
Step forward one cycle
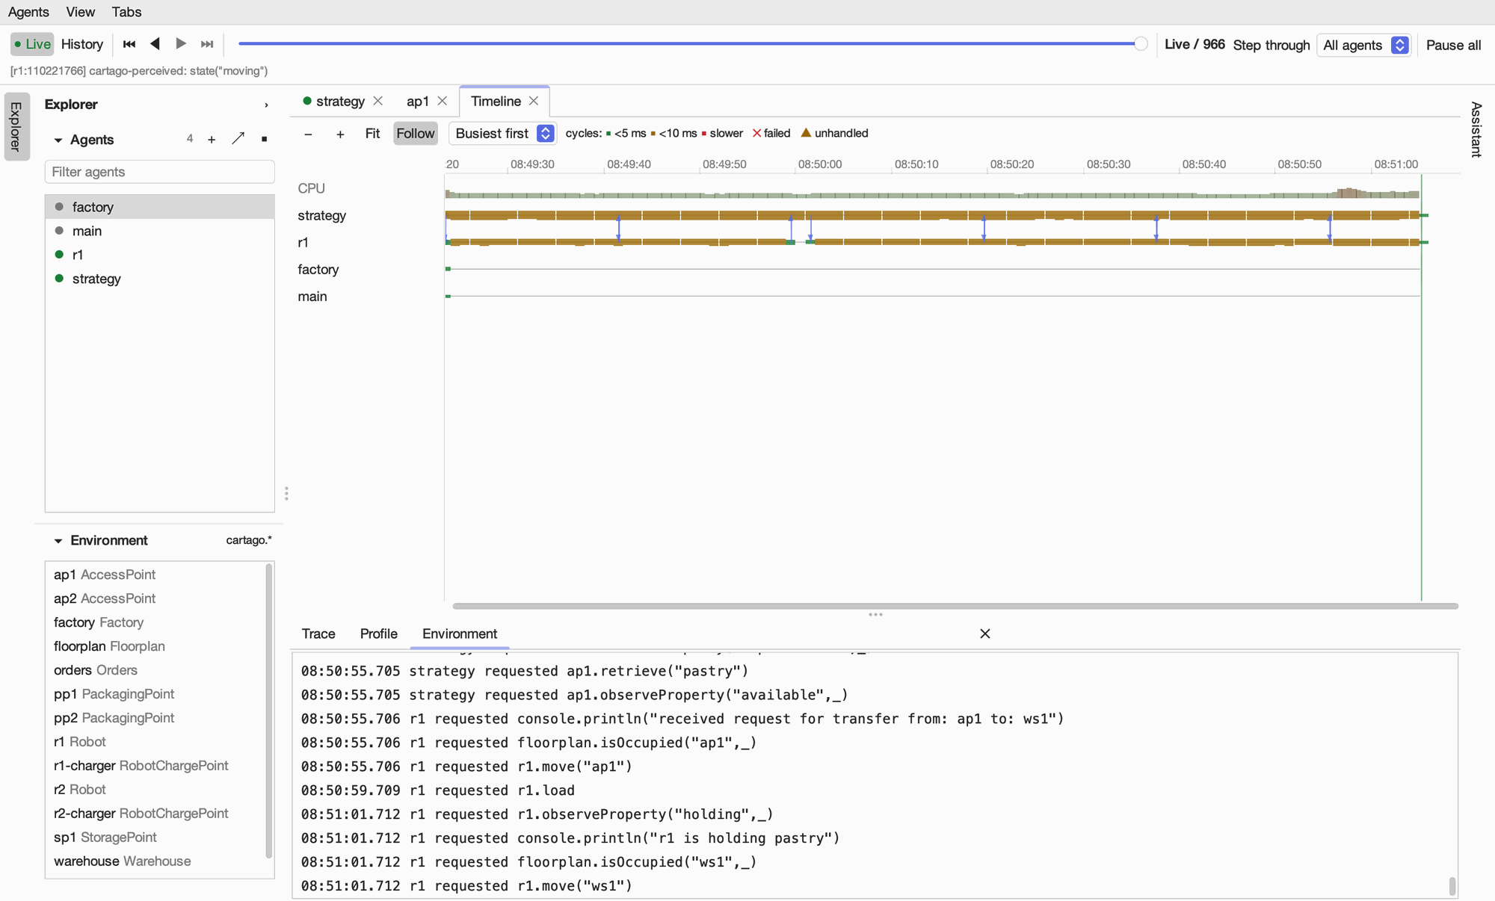tap(181, 44)
